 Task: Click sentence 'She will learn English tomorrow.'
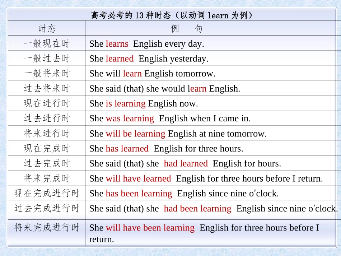pyautogui.click(x=152, y=74)
